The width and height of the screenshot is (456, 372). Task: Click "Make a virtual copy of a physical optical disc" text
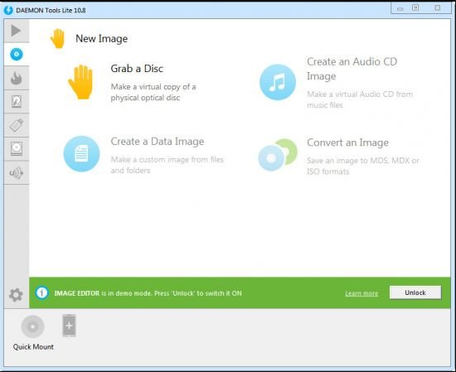tap(153, 92)
